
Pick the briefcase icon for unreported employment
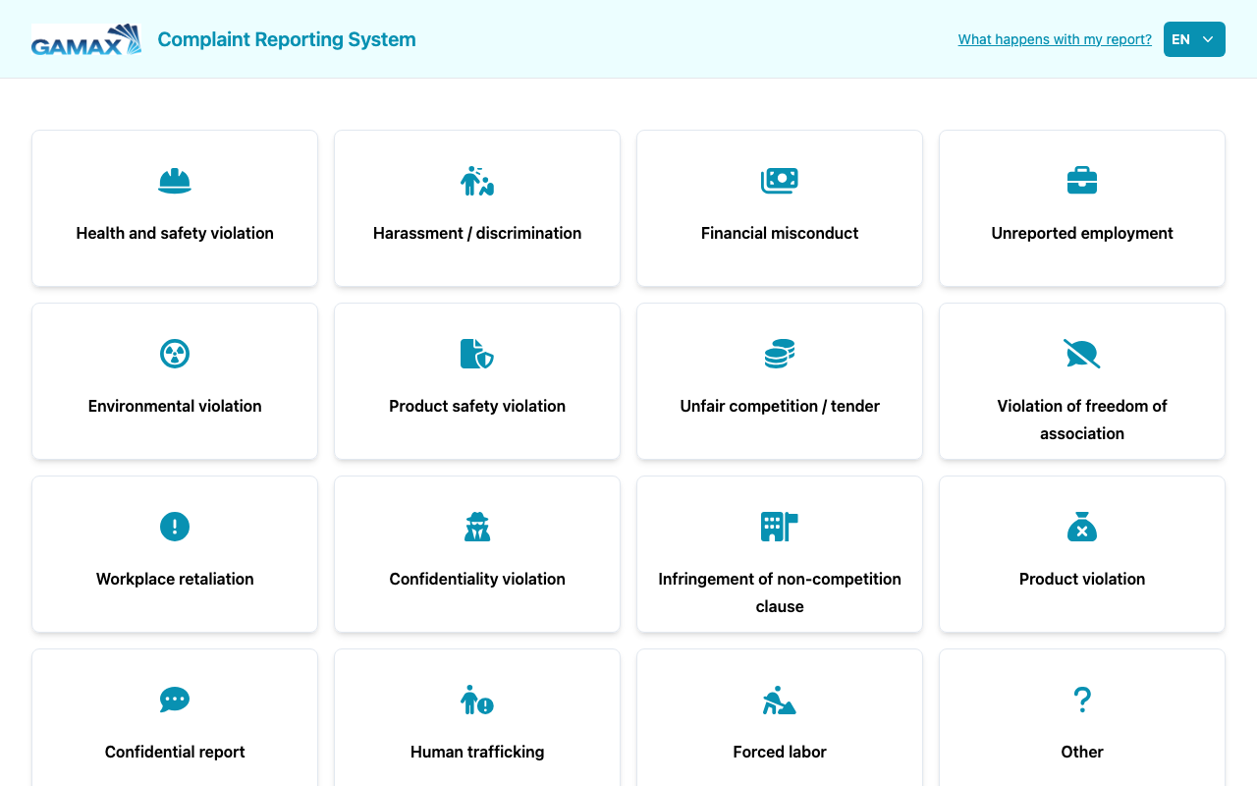click(1082, 181)
